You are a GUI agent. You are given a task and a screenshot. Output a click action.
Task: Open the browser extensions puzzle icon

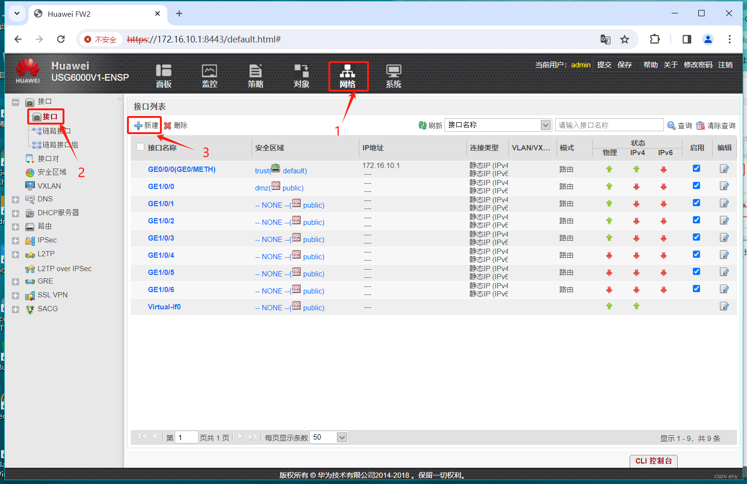[655, 39]
